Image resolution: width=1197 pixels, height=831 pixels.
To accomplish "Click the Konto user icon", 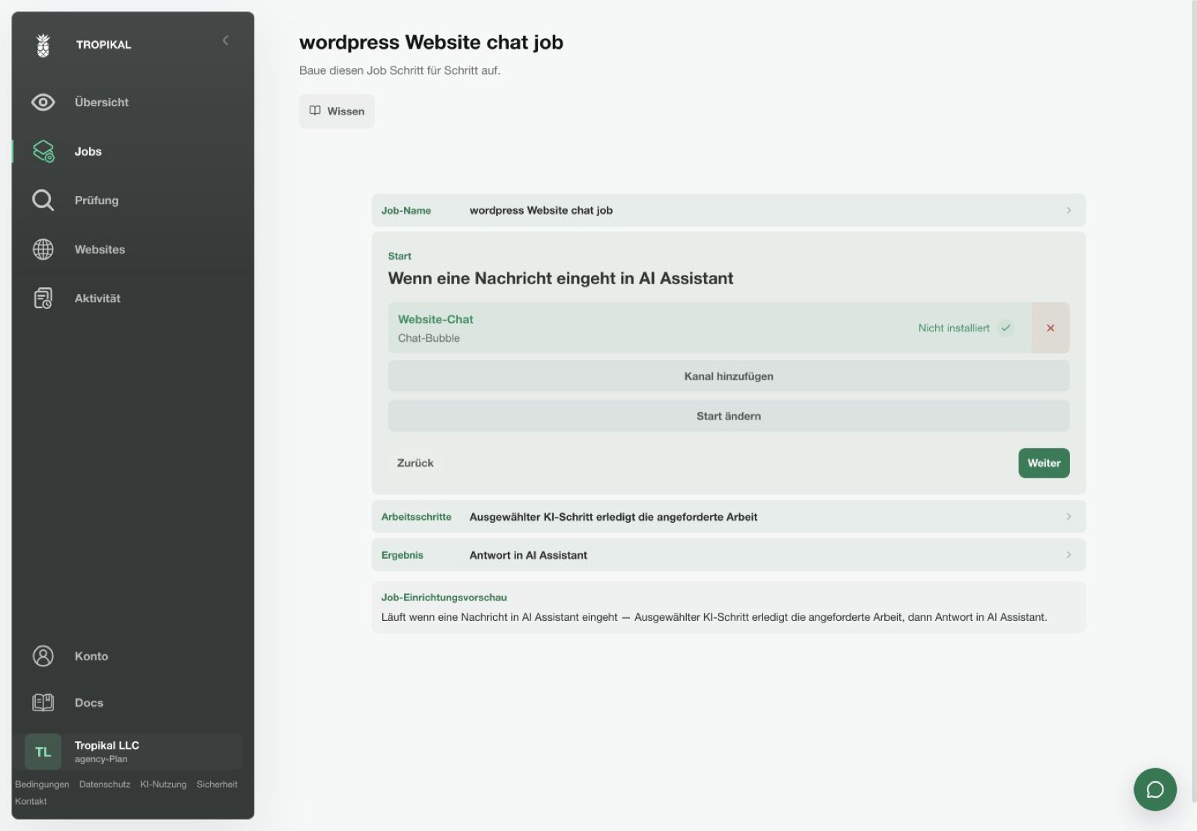I will click(43, 656).
